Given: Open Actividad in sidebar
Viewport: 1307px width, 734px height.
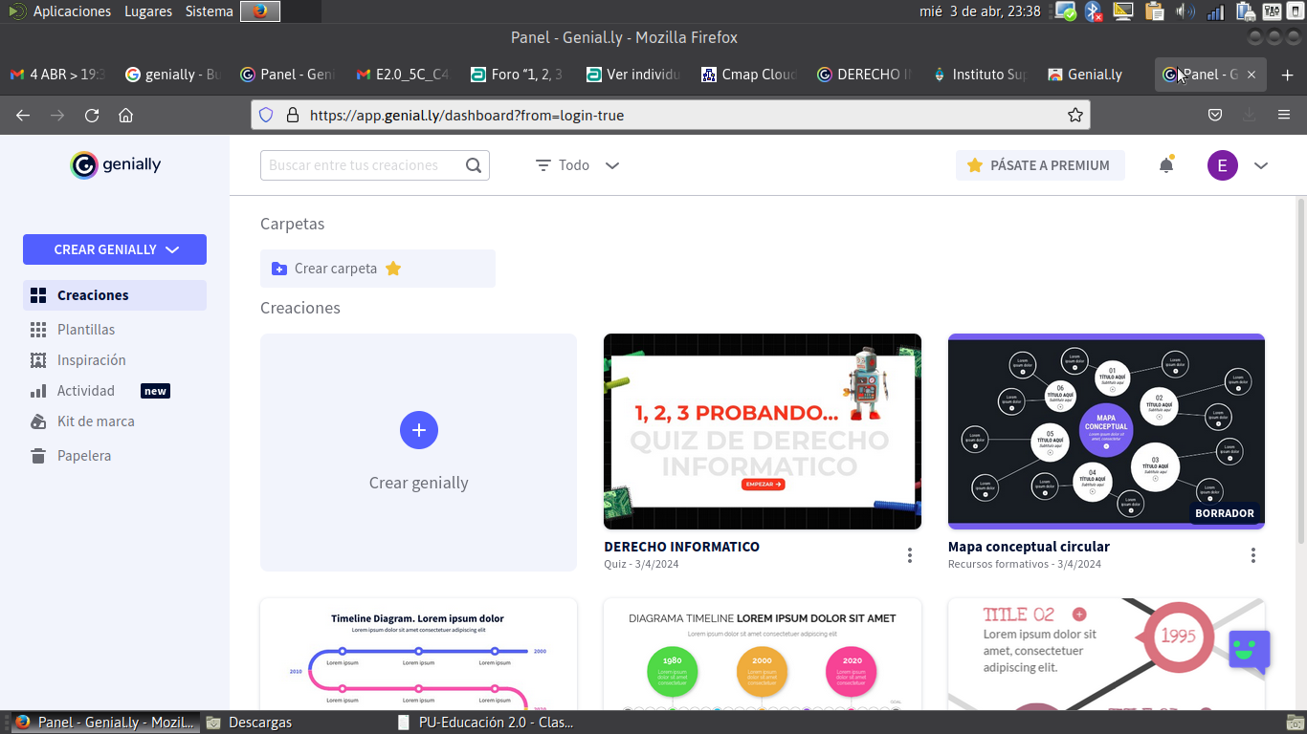Looking at the screenshot, I should coord(73,391).
